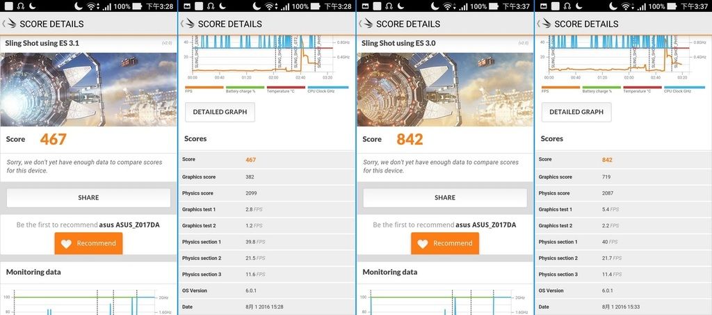This screenshot has width=712, height=315.
Task: Tap the signal bars icon on the 842 scores screen
Action: [x=641, y=7]
